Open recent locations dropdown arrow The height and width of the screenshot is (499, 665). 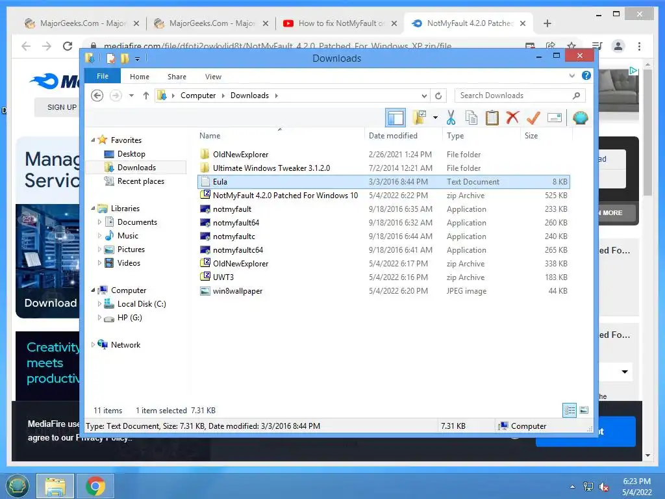click(131, 96)
